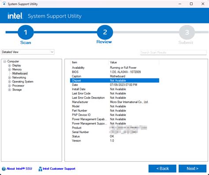Select the highlighted Chipset row
Screen dimensions: 209x175
click(115, 81)
